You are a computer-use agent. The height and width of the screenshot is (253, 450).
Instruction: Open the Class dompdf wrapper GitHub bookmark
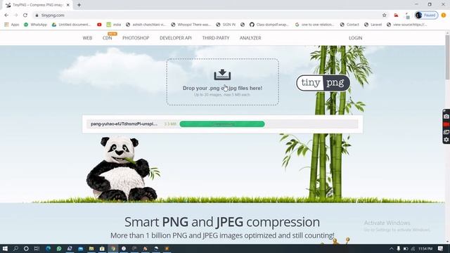[269, 25]
